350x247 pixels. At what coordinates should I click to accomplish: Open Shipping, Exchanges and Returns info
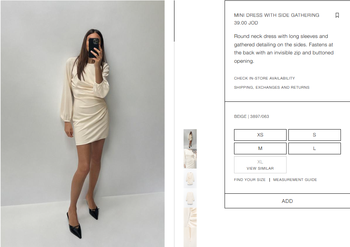(x=272, y=87)
